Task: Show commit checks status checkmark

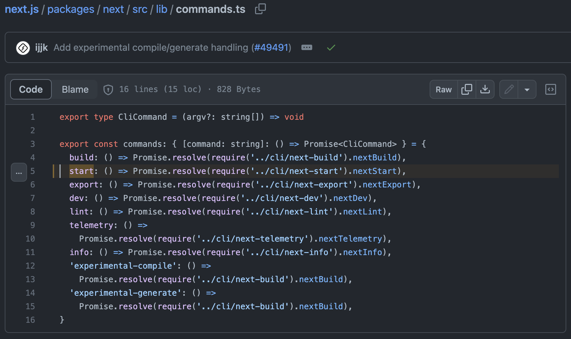Action: tap(331, 48)
